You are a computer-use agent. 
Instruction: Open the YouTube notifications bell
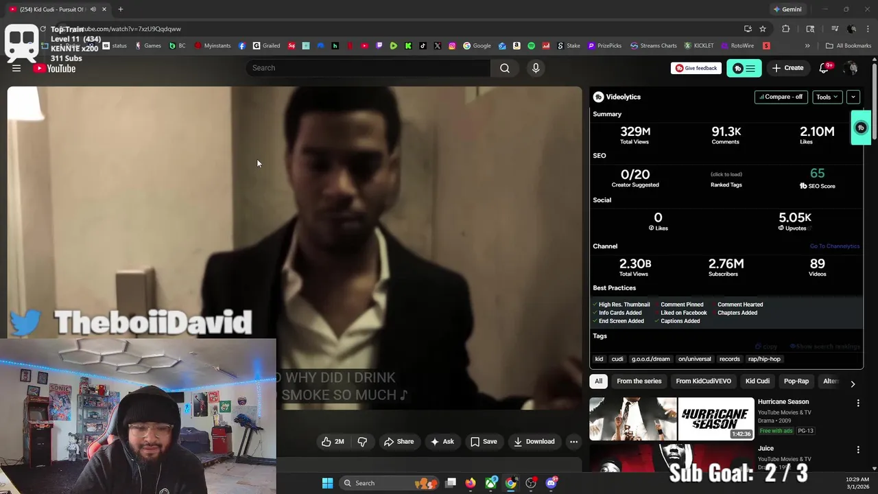pyautogui.click(x=824, y=68)
